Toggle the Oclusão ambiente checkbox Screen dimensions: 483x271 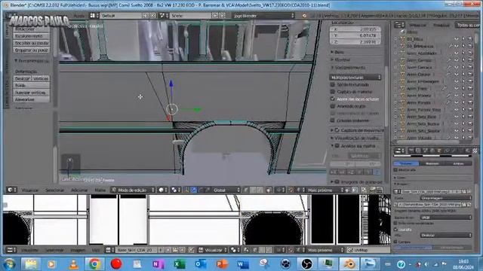[333, 120]
